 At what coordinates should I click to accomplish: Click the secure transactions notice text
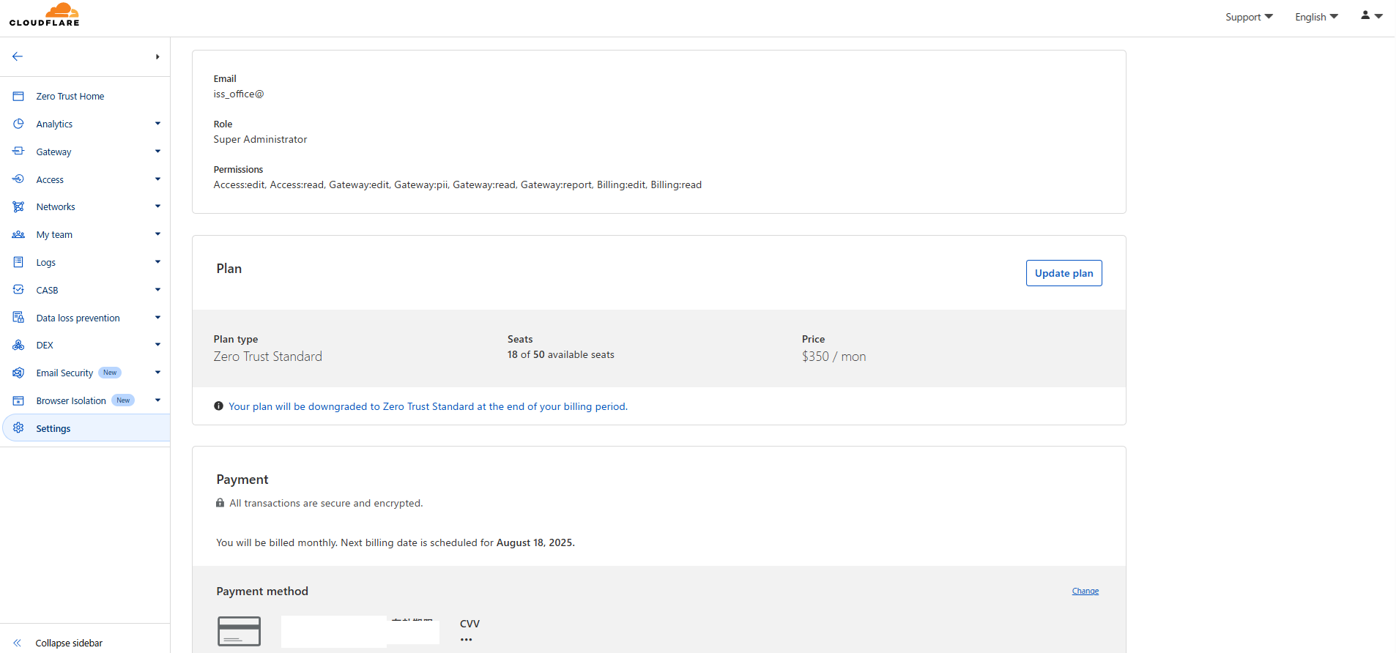[x=326, y=503]
